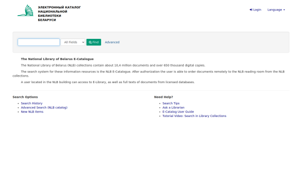Click the heading The National Library of Belarus E-Catalogue

[57, 59]
